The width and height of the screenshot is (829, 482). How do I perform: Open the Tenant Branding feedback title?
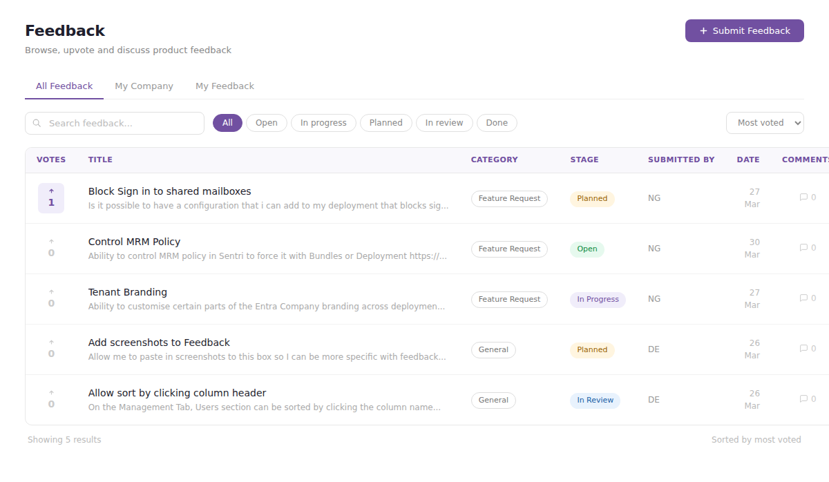[x=128, y=292]
